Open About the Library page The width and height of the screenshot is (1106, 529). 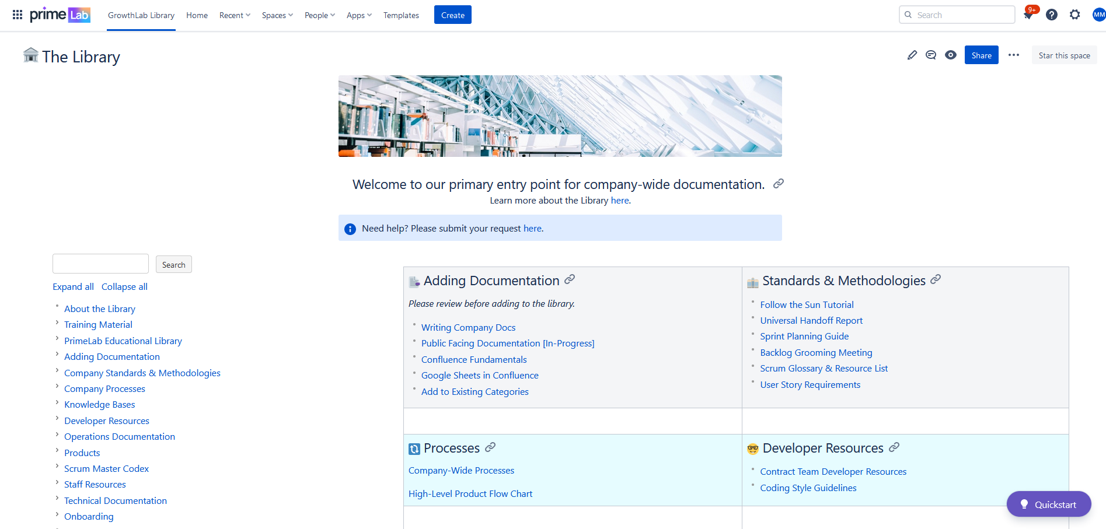pos(100,309)
